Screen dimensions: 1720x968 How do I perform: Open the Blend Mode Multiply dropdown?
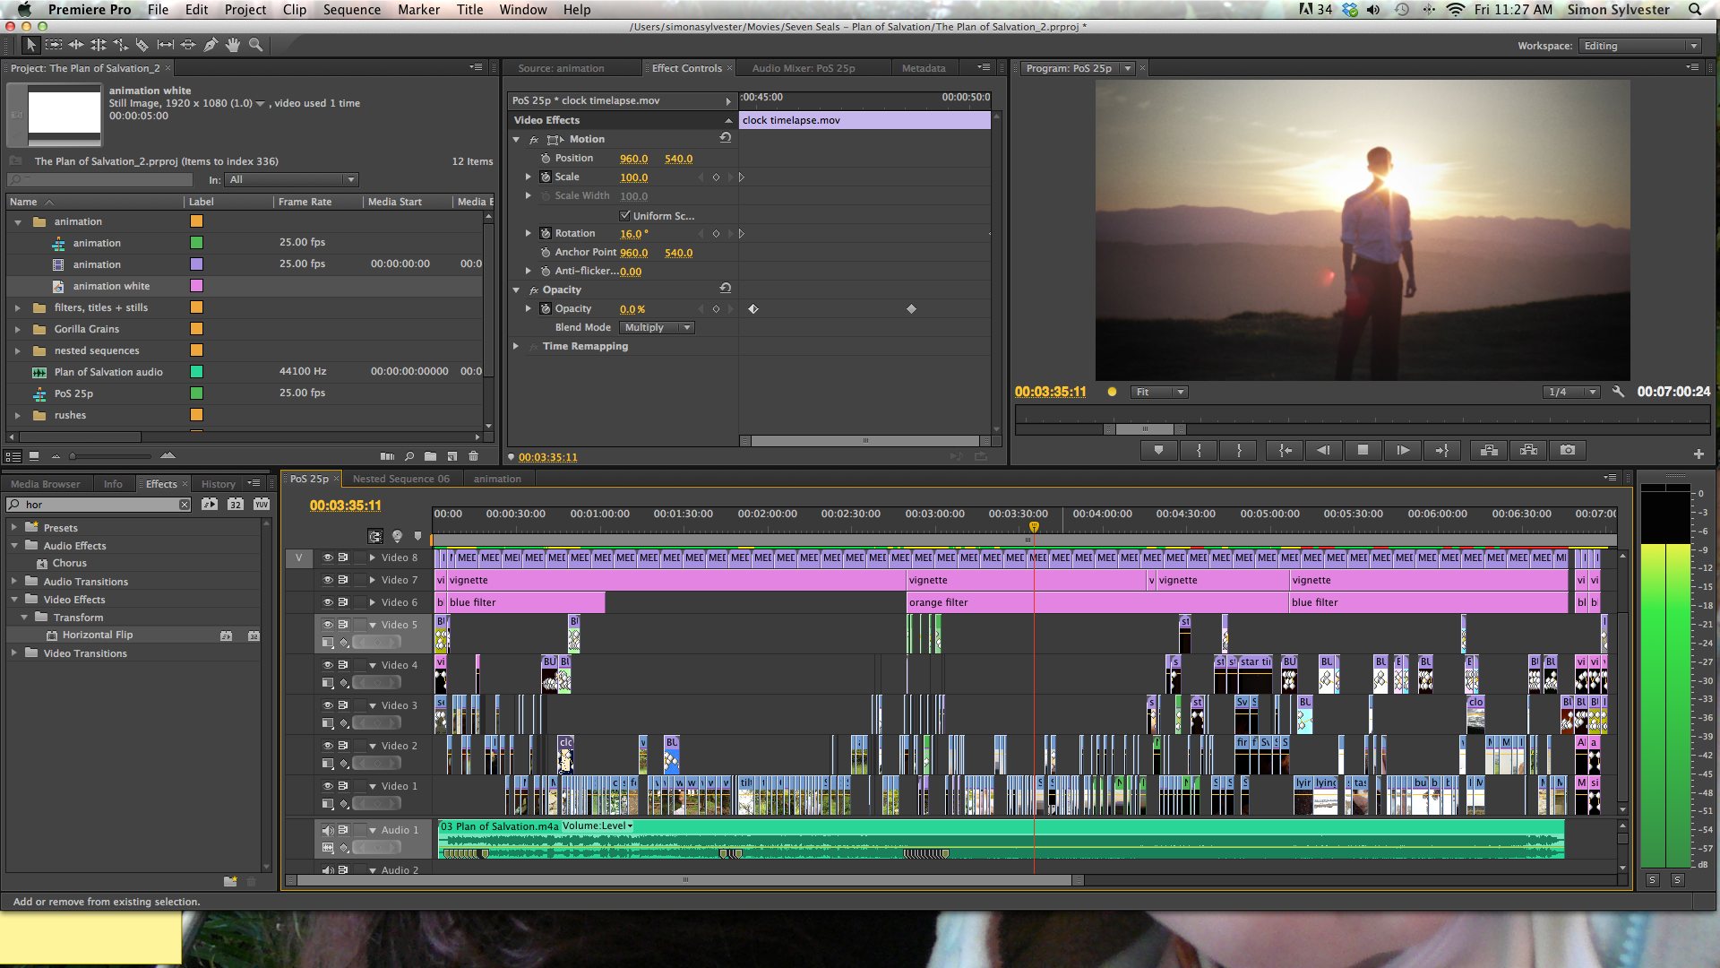click(x=657, y=328)
